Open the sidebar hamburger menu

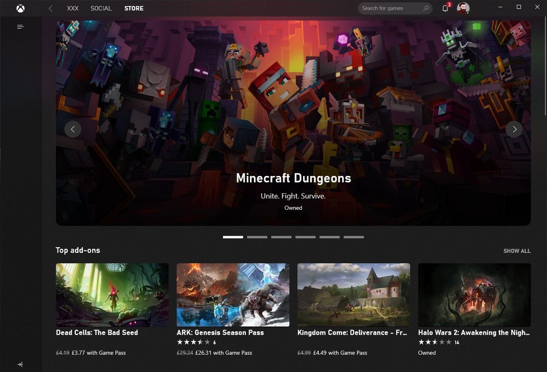tap(20, 26)
